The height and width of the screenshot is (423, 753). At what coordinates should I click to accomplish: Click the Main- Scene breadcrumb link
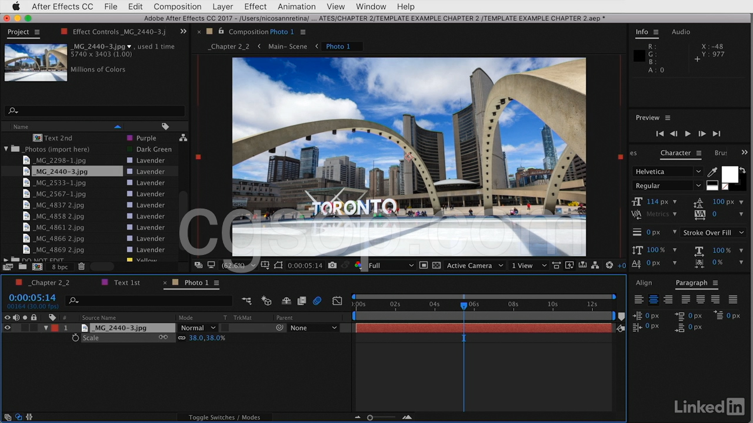pyautogui.click(x=287, y=46)
